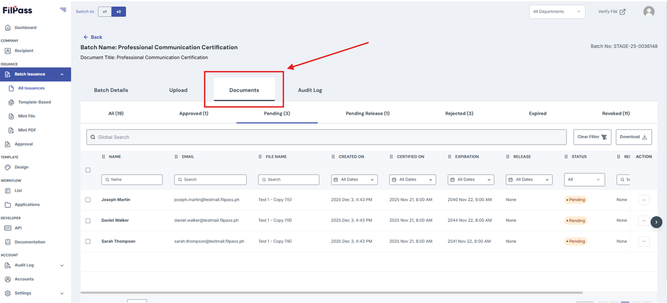Viewport: 667px width, 303px height.
Task: Click the Download button
Action: click(634, 137)
